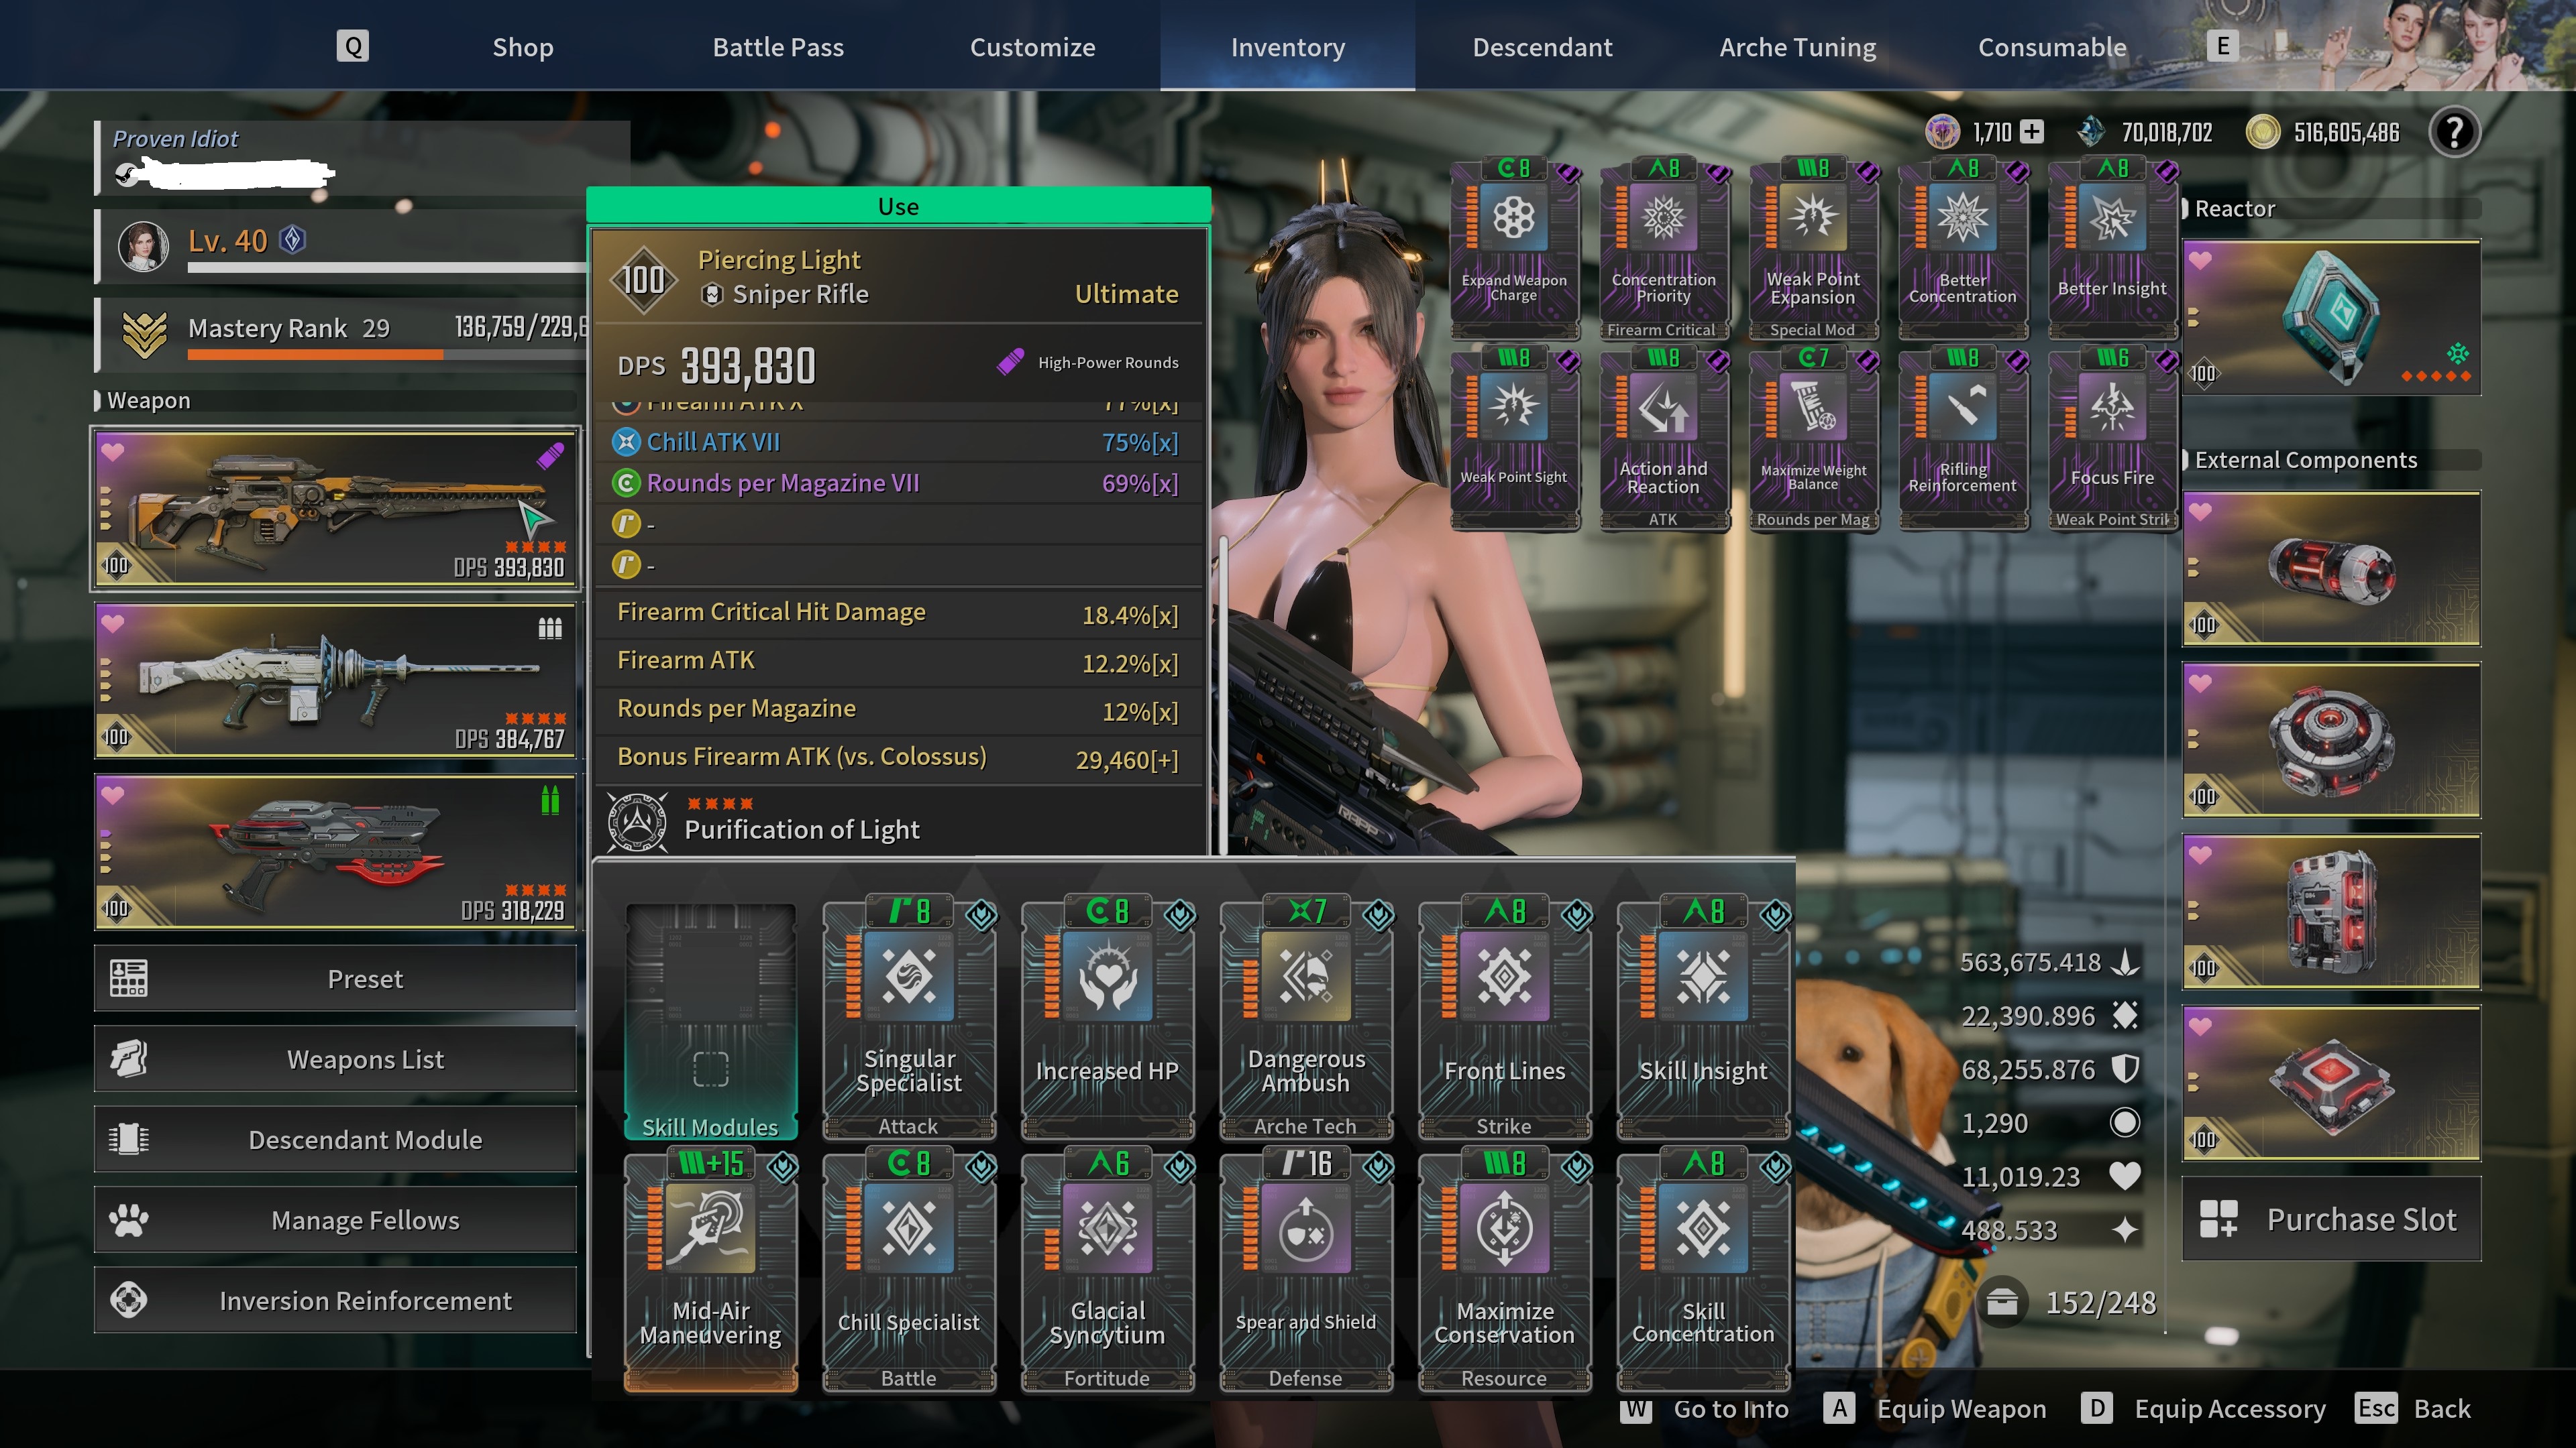The width and height of the screenshot is (2576, 1448).
Task: Click the Focus Fire module
Action: point(2112,440)
